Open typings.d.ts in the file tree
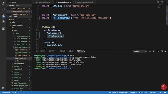 [19, 89]
